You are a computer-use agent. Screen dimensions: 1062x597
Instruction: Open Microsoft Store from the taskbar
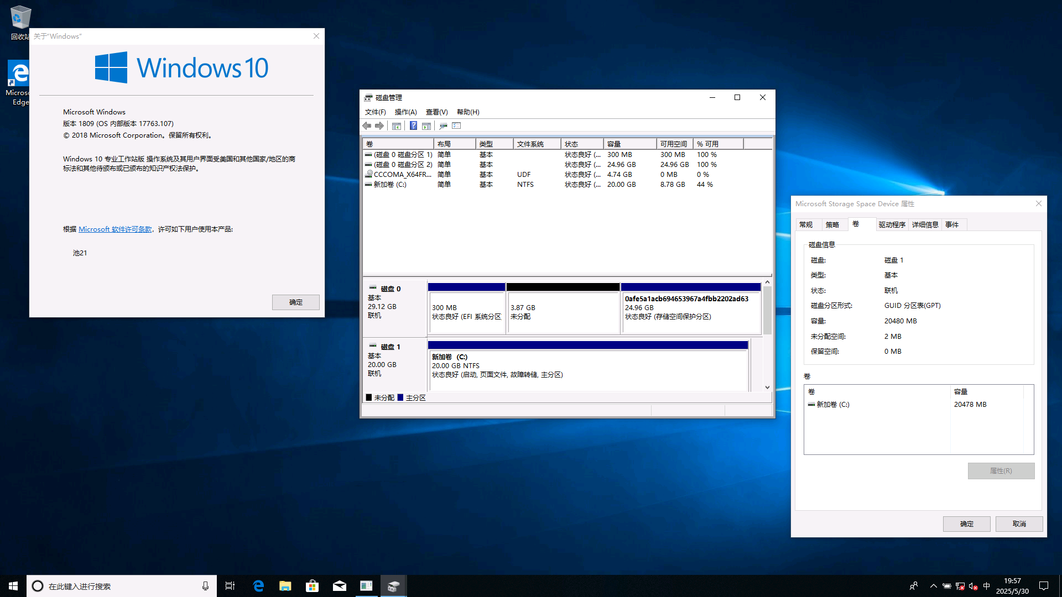[312, 586]
